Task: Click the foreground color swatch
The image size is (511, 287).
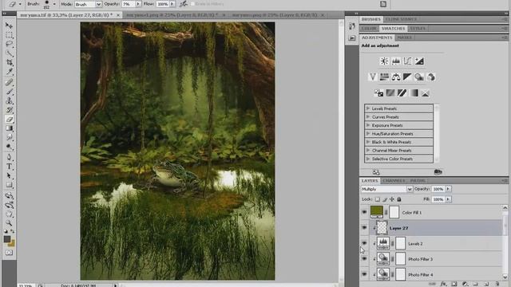Action: 7,239
